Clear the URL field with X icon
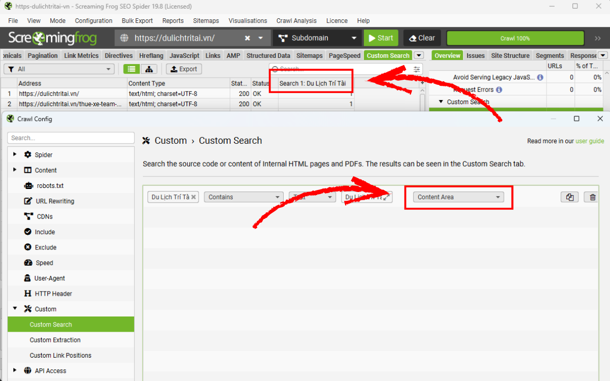The image size is (610, 381). [248, 38]
